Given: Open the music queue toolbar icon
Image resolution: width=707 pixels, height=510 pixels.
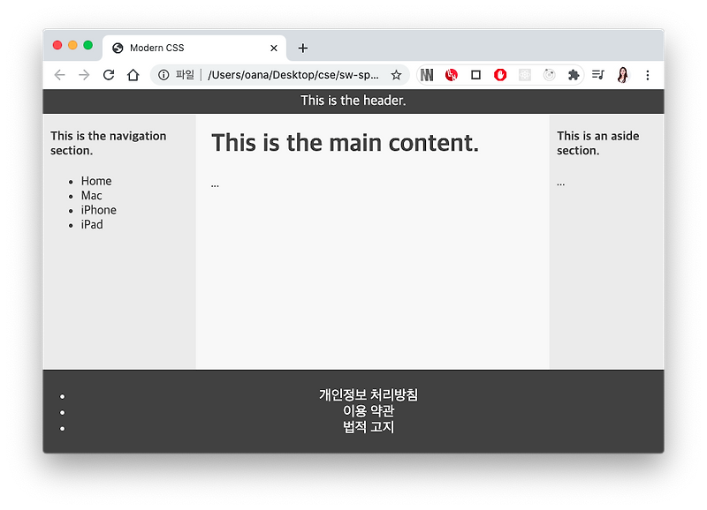Looking at the screenshot, I should click(x=598, y=75).
